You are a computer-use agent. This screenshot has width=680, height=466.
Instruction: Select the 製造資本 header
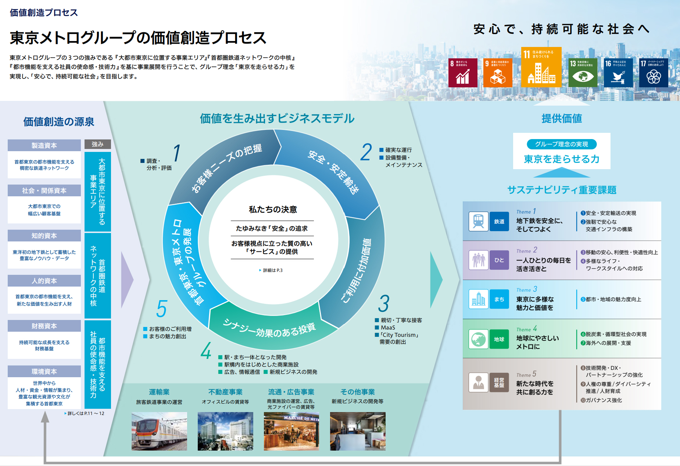pyautogui.click(x=44, y=145)
